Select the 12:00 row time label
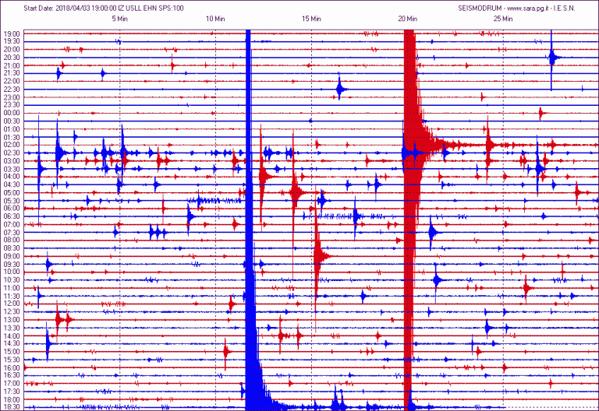This screenshot has height=411, width=599. pos(12,304)
